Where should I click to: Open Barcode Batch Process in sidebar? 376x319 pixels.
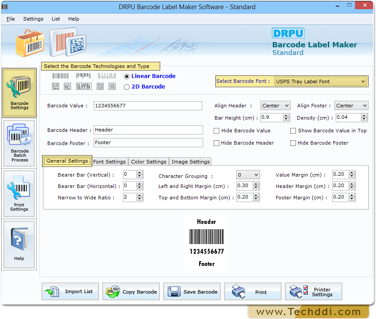point(19,143)
